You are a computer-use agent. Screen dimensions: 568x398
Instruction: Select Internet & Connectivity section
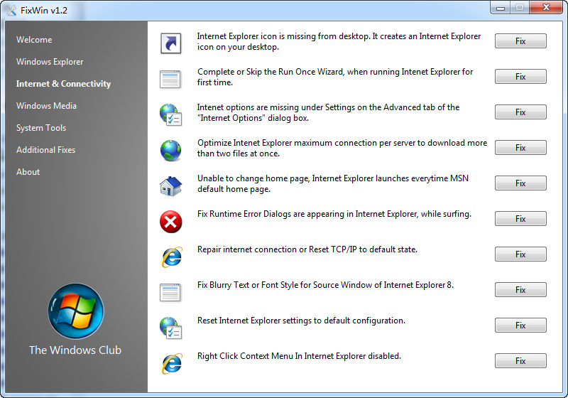(63, 84)
